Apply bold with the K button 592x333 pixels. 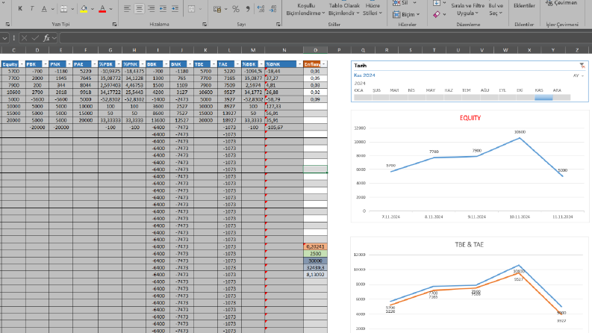point(20,8)
